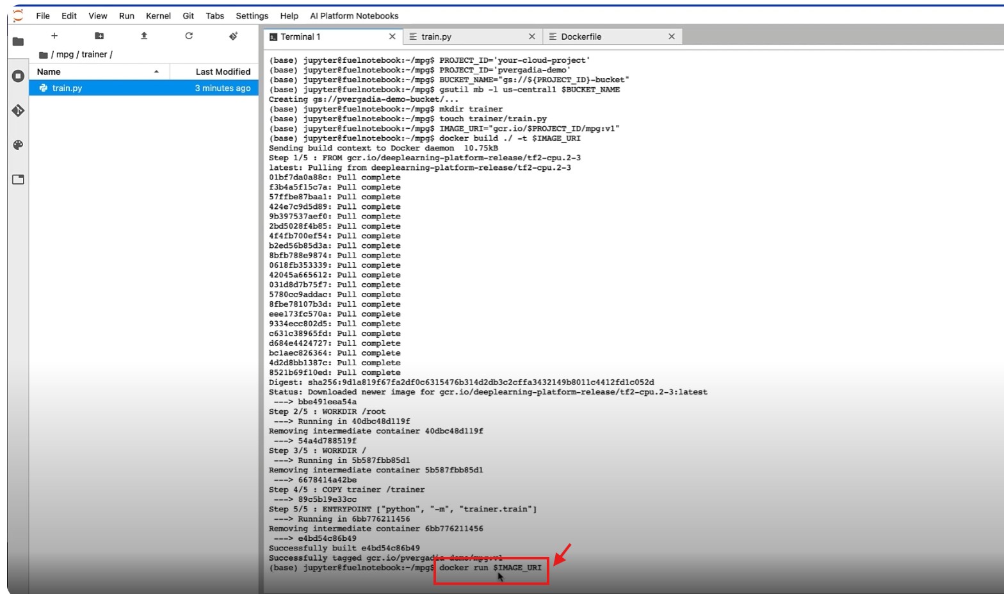Switch to the train.py tab

[436, 37]
